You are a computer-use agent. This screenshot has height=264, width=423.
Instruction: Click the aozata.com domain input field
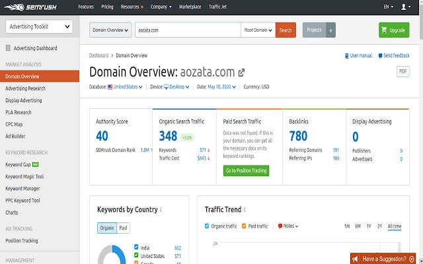pyautogui.click(x=188, y=30)
